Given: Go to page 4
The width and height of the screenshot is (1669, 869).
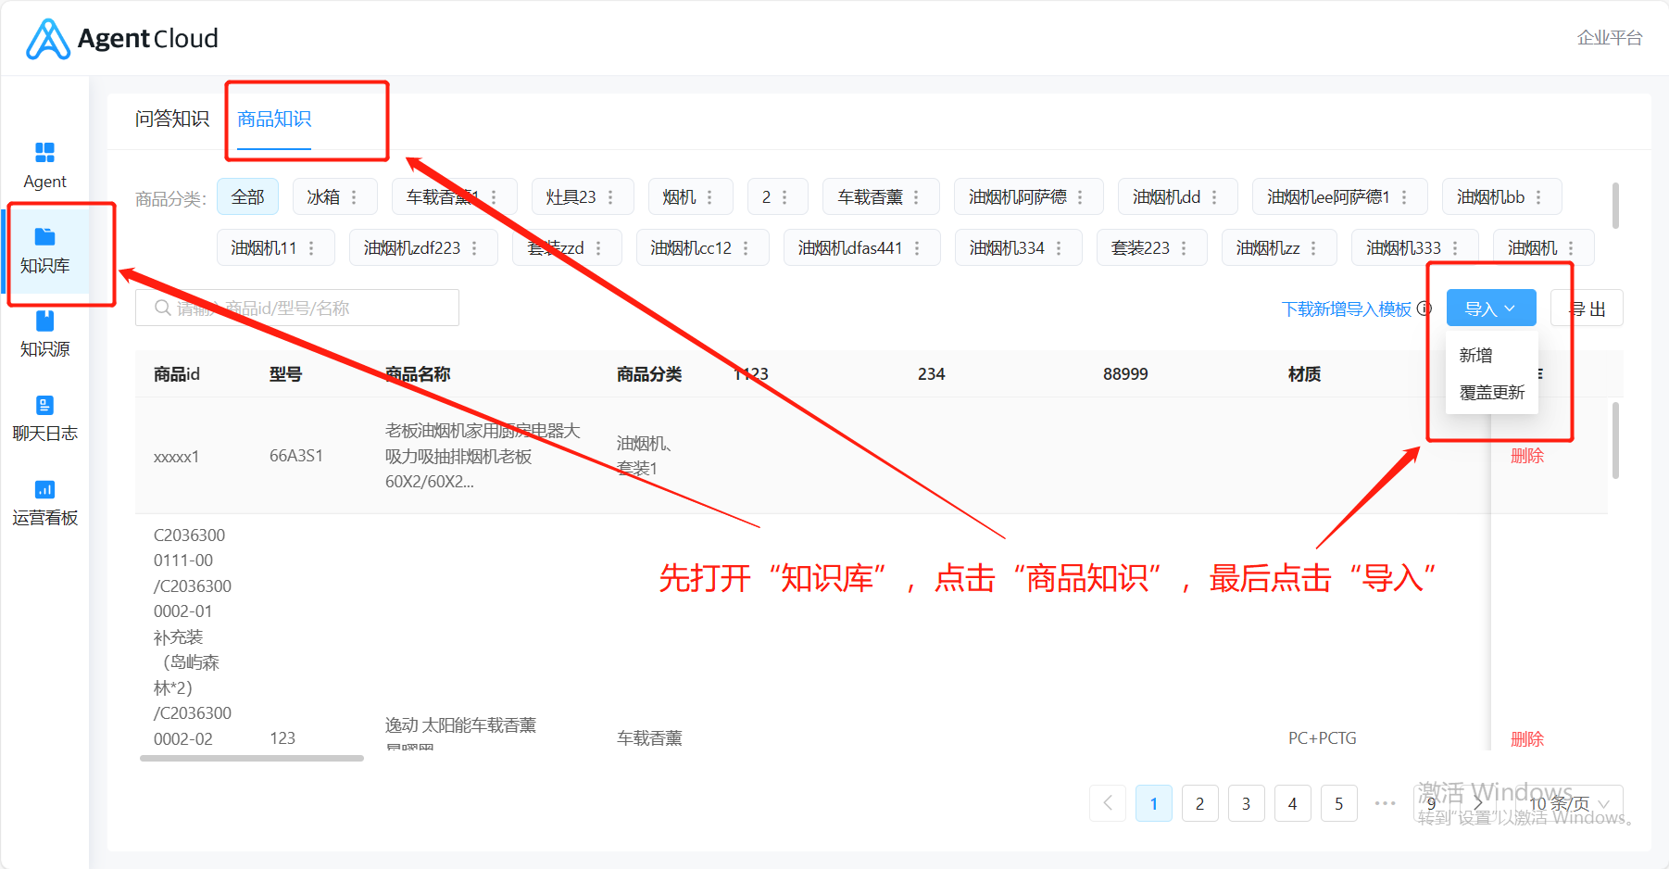Looking at the screenshot, I should click(x=1293, y=803).
